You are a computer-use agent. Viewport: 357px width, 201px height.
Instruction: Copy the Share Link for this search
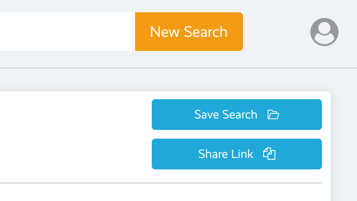(237, 154)
